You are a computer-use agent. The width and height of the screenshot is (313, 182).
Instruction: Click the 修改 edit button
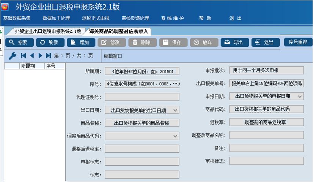point(112,43)
